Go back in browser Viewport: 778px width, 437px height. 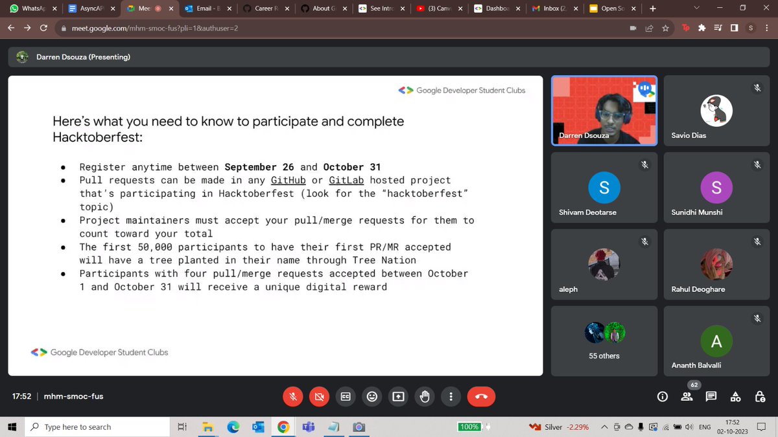point(12,28)
